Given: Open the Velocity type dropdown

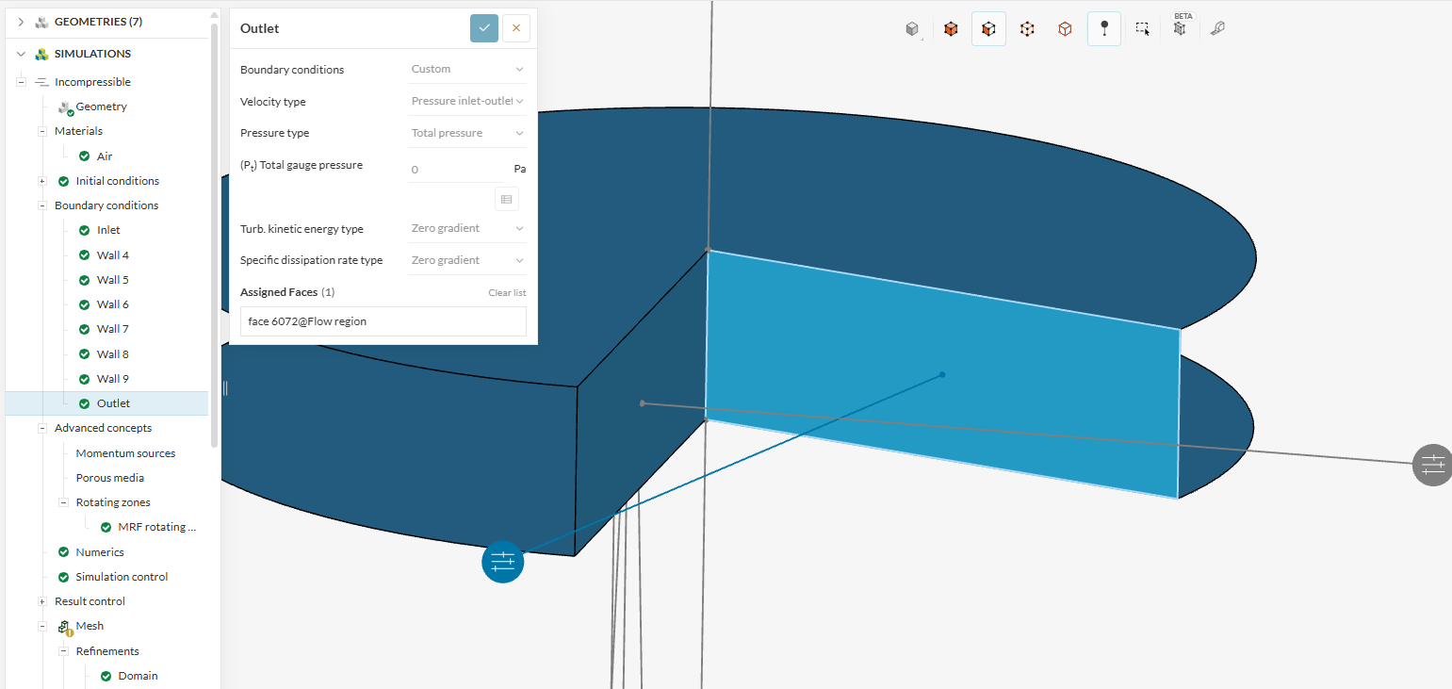Looking at the screenshot, I should 467,101.
